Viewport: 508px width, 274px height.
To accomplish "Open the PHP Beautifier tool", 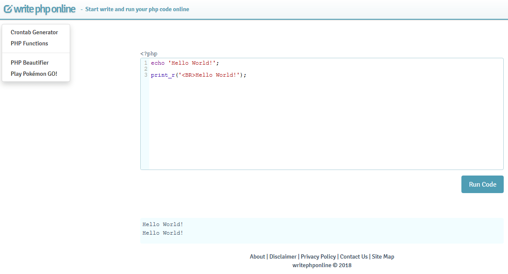I will click(30, 62).
